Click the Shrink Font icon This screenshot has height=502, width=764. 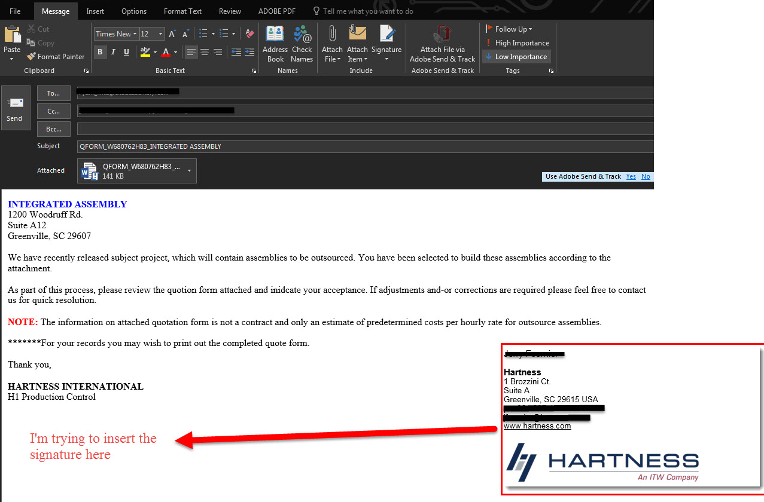[x=185, y=34]
